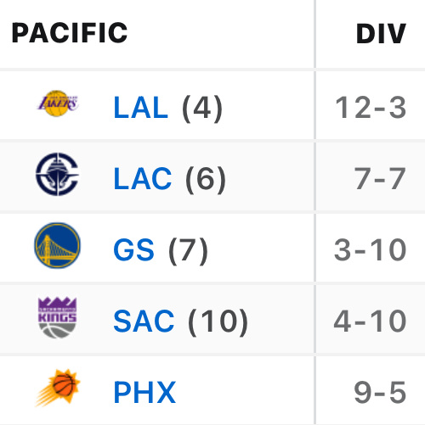425x425 pixels.
Task: Click the Sacramento Kings crown logo
Action: click(x=58, y=317)
